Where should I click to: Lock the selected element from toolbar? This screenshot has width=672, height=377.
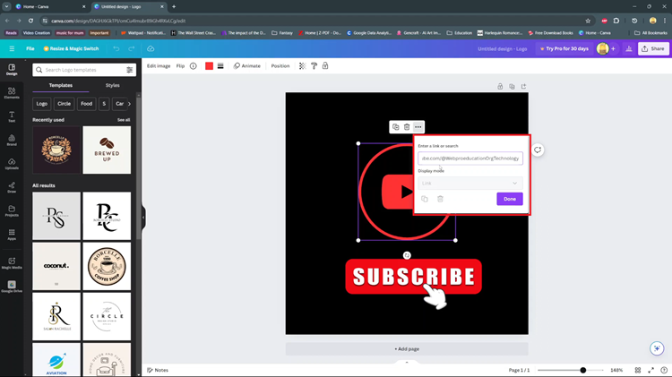(x=325, y=66)
